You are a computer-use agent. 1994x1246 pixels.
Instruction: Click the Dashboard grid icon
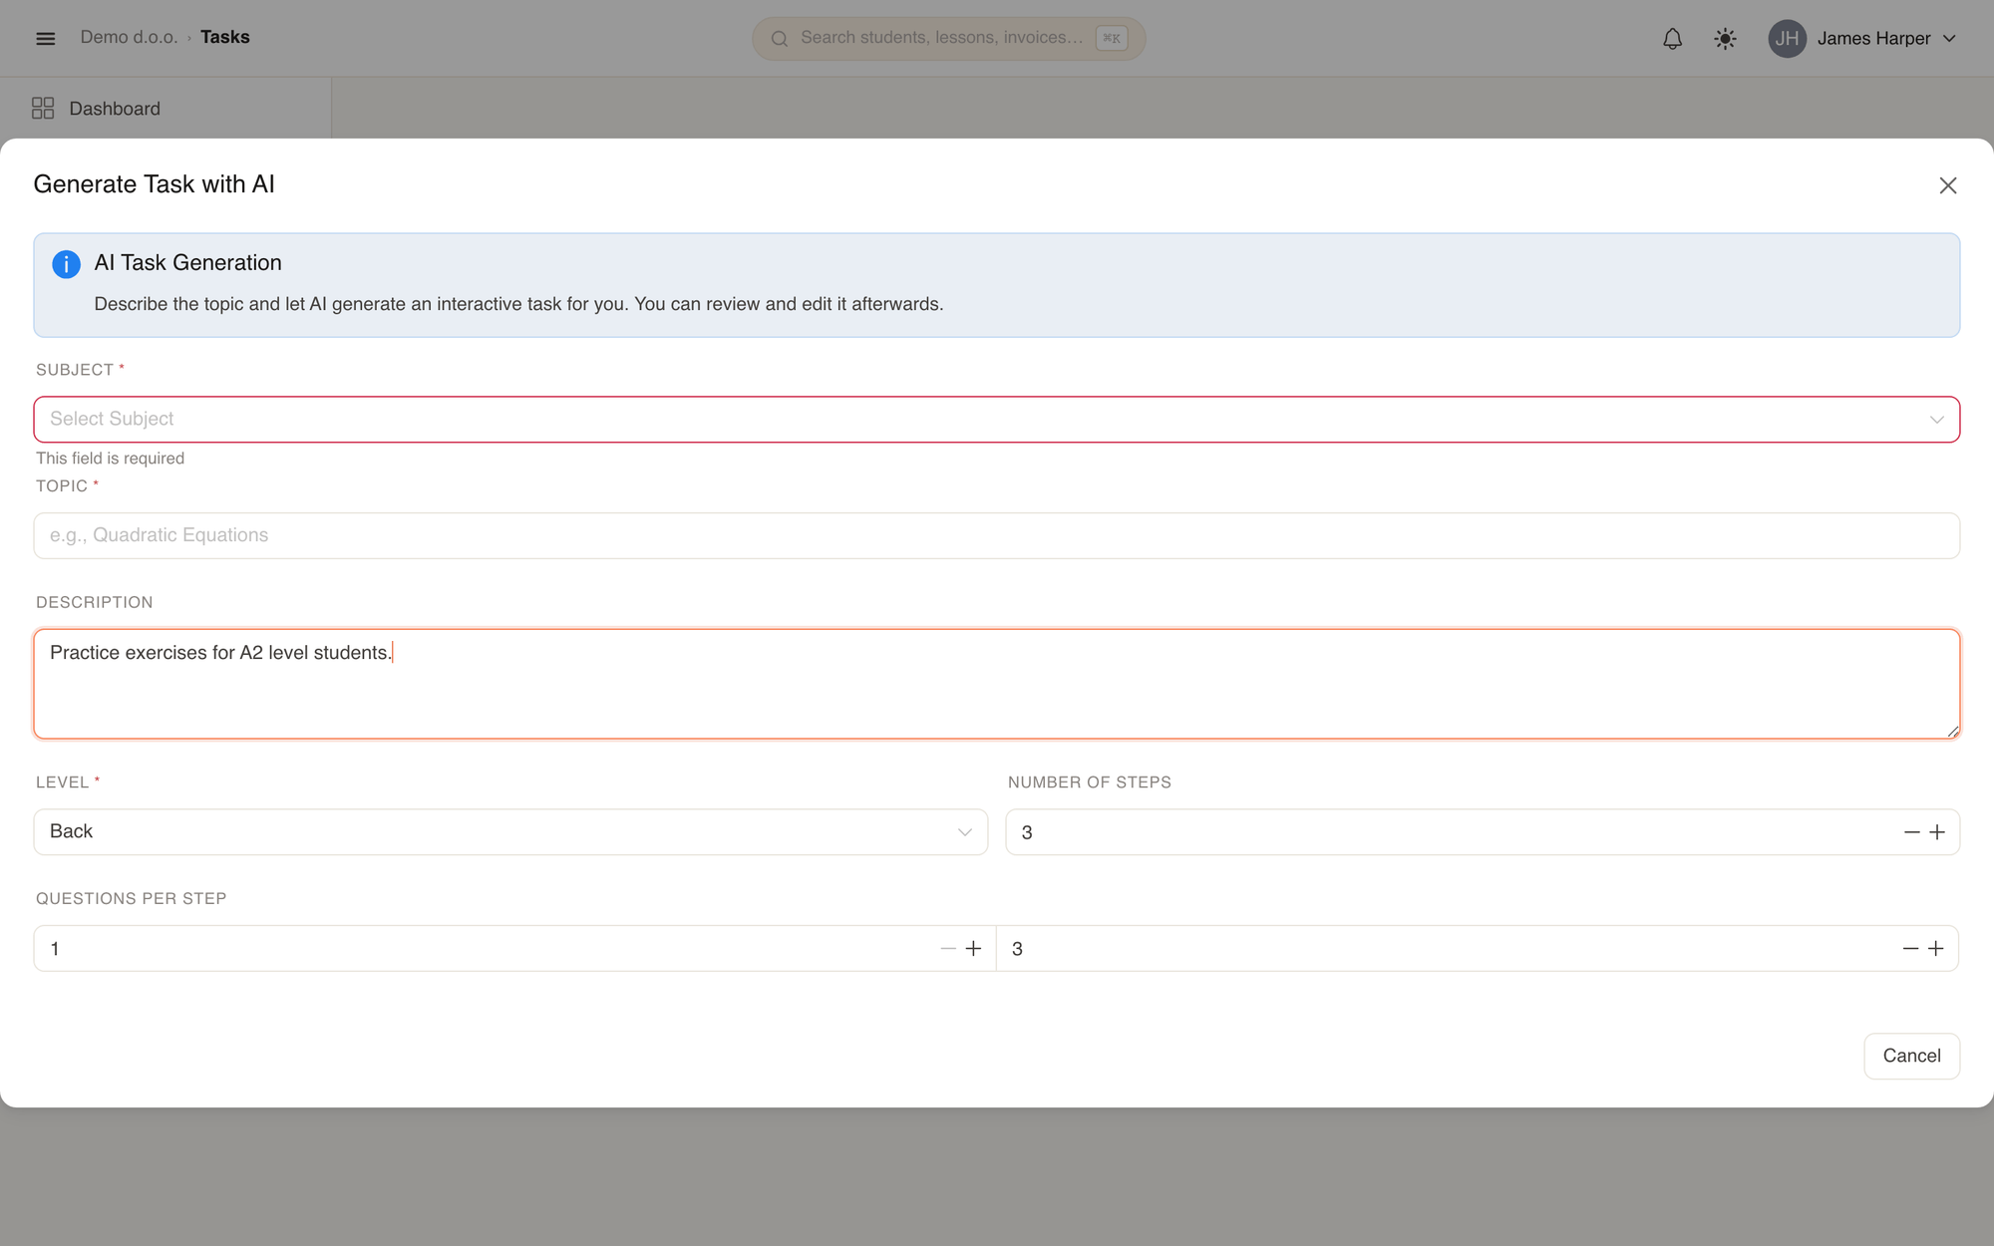(43, 108)
